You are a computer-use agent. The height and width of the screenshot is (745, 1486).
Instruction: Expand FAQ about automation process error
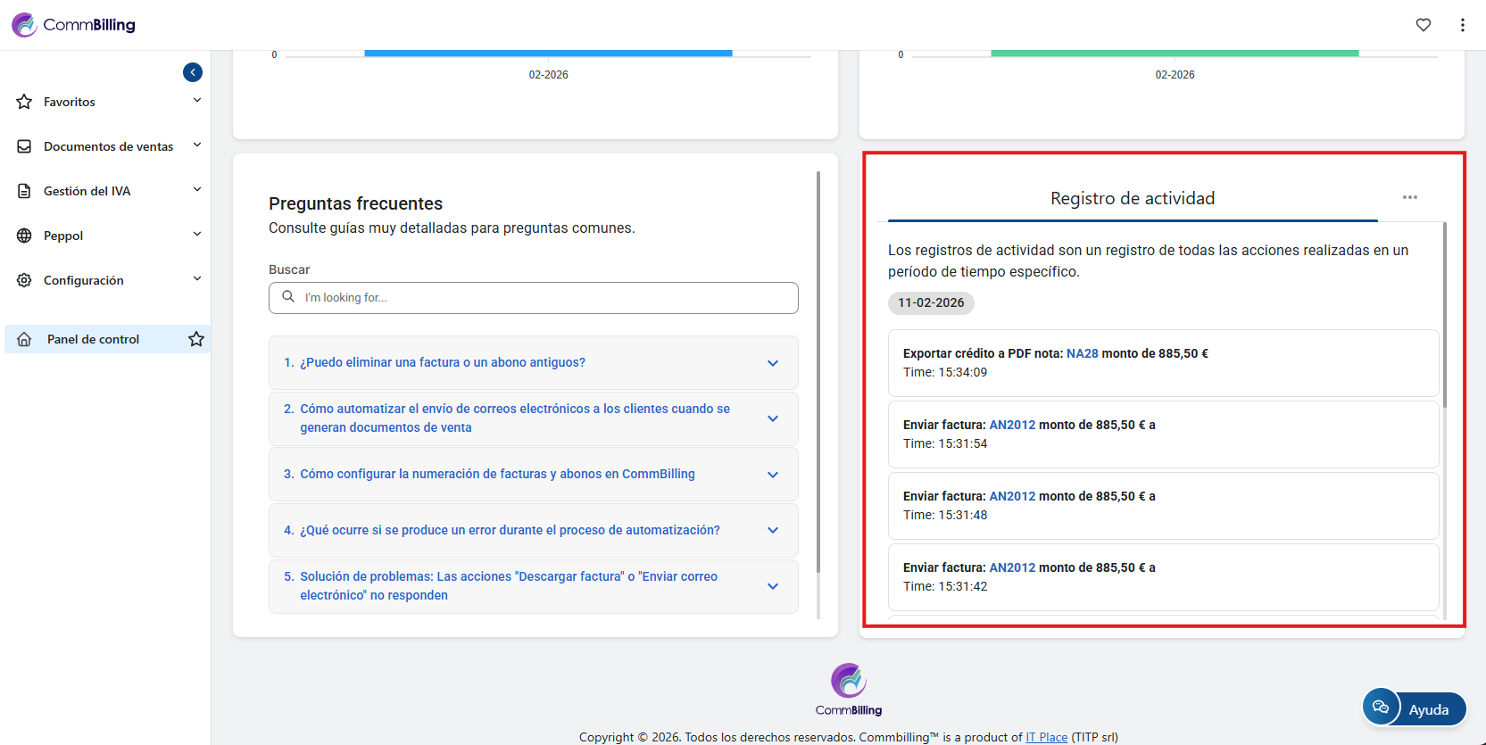533,530
